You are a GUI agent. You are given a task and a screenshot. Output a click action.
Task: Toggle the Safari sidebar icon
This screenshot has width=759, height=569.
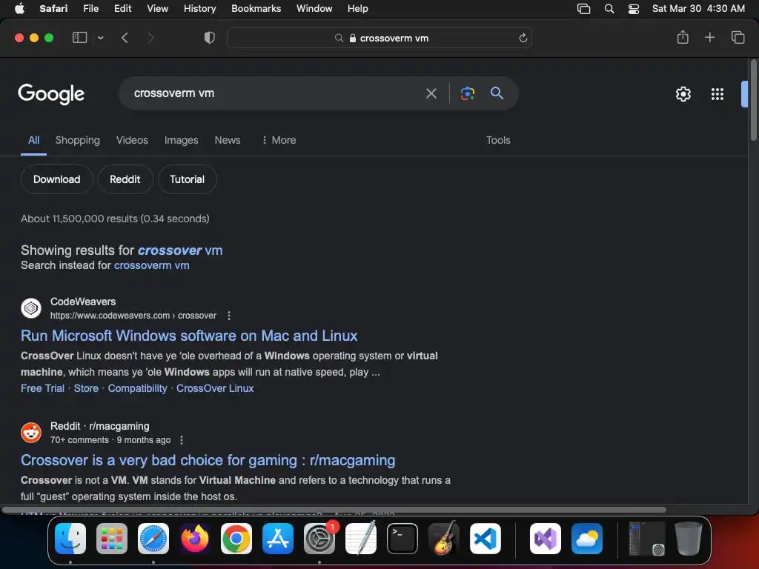point(79,38)
